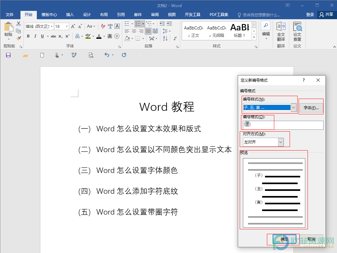Image resolution: width=337 pixels, height=253 pixels.
Task: Open the font color dropdown arrow
Action: tap(104, 37)
